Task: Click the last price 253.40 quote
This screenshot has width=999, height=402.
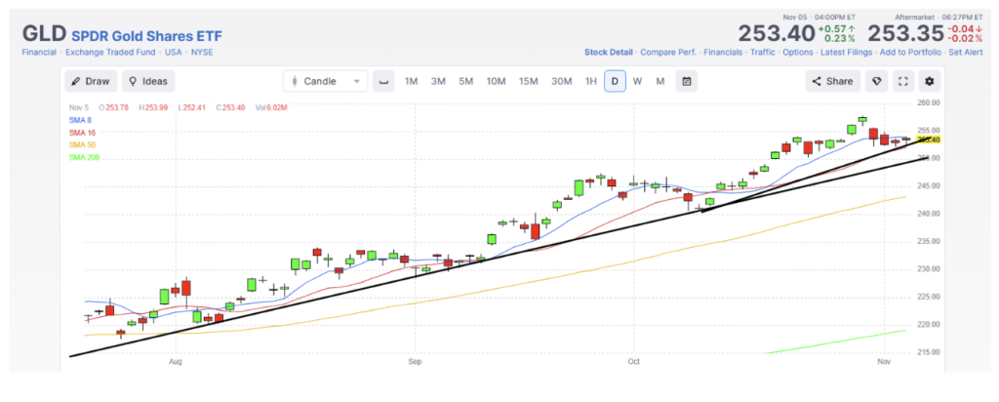Action: [x=777, y=33]
